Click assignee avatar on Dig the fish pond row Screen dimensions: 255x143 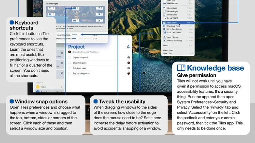(x=129, y=57)
